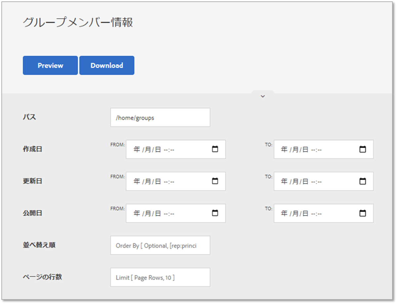Select the year segment of 公開日 FROM
The width and height of the screenshot is (397, 304).
(x=137, y=213)
